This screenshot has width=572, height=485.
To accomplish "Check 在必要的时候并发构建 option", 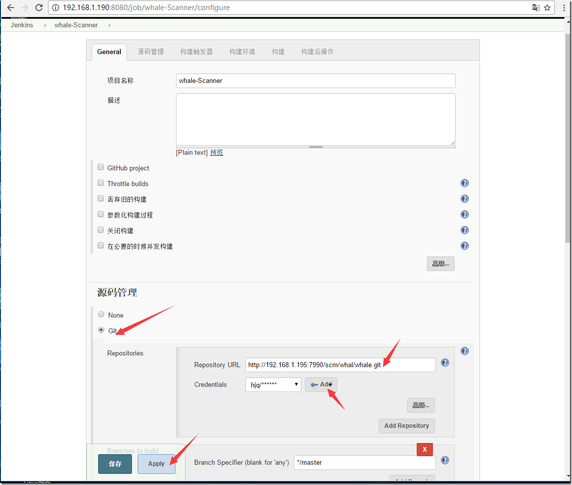I will 101,245.
